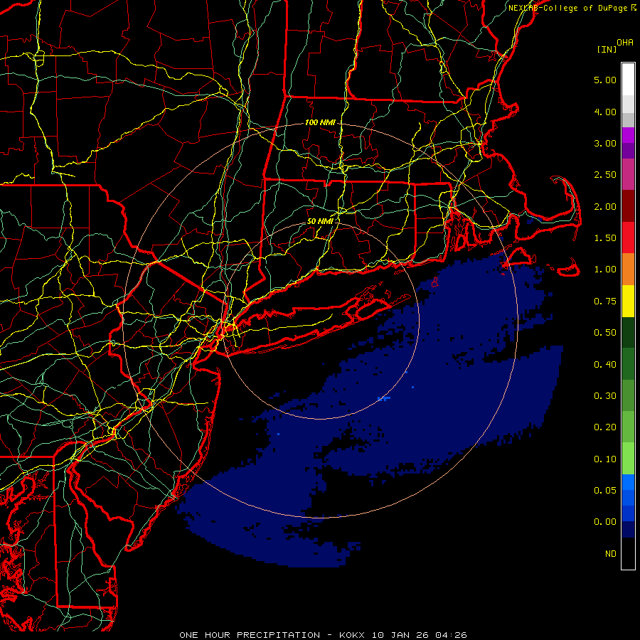The height and width of the screenshot is (640, 640).
Task: Click the 0.40 legend value
Action: [x=605, y=364]
